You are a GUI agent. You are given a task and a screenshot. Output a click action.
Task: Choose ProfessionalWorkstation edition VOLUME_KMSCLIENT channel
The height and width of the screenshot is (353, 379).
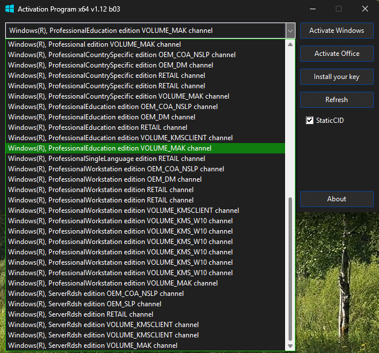point(145,211)
